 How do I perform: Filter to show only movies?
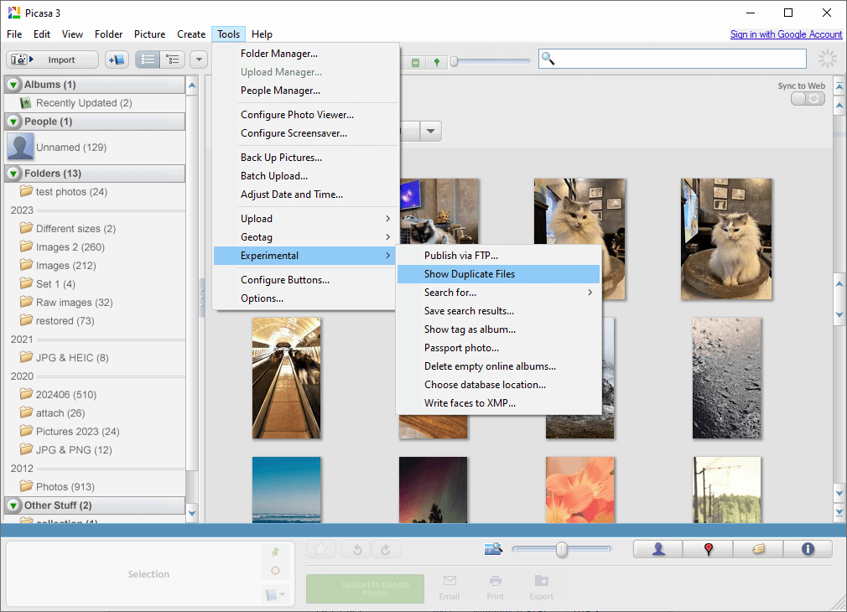click(x=415, y=62)
